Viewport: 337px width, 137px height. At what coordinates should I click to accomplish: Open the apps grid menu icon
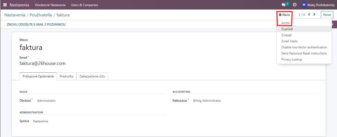point(5,5)
